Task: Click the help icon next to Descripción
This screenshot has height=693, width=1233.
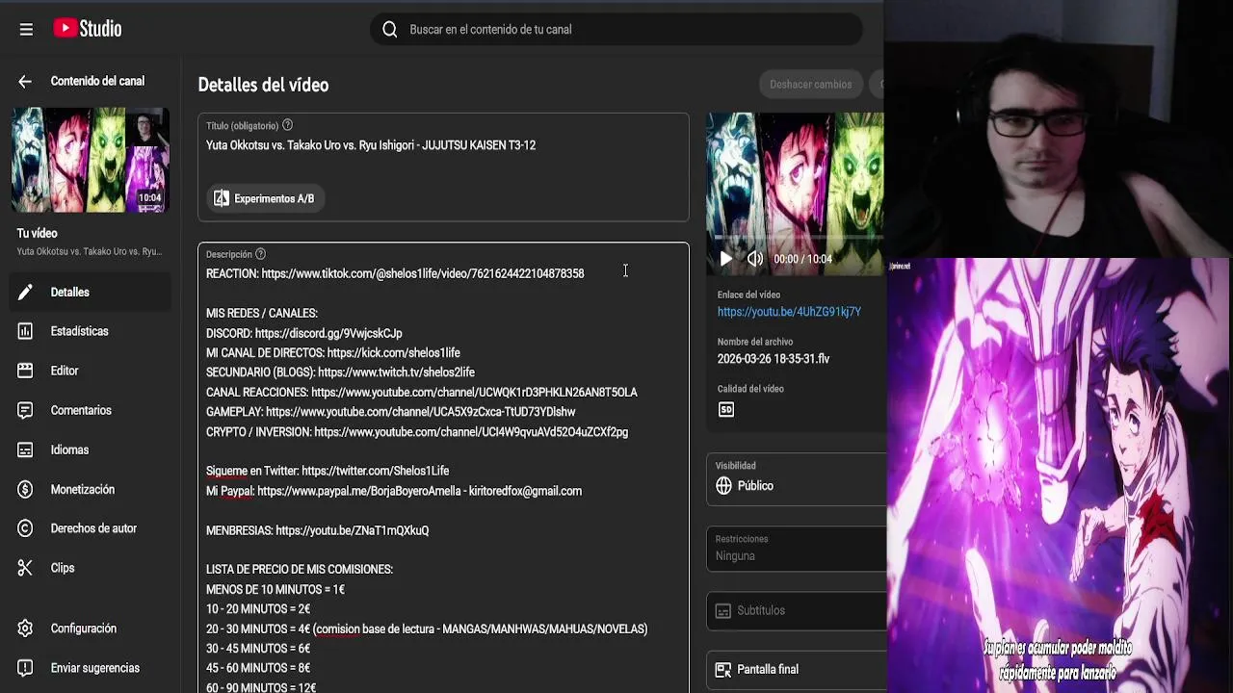Action: tap(260, 254)
